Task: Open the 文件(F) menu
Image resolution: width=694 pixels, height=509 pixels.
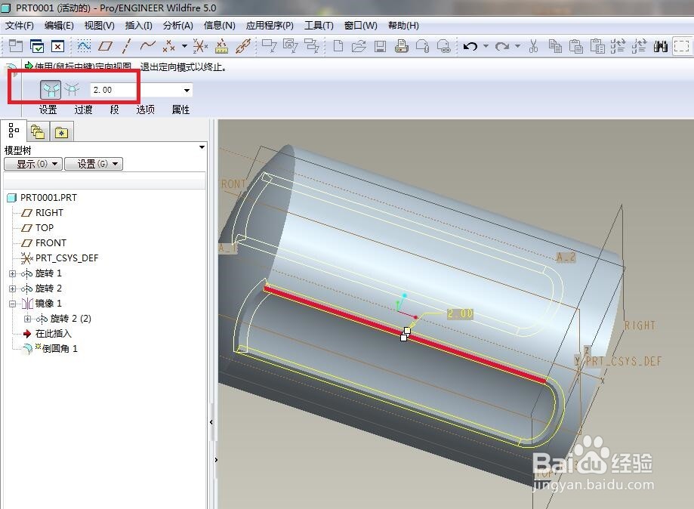Action: click(x=20, y=25)
